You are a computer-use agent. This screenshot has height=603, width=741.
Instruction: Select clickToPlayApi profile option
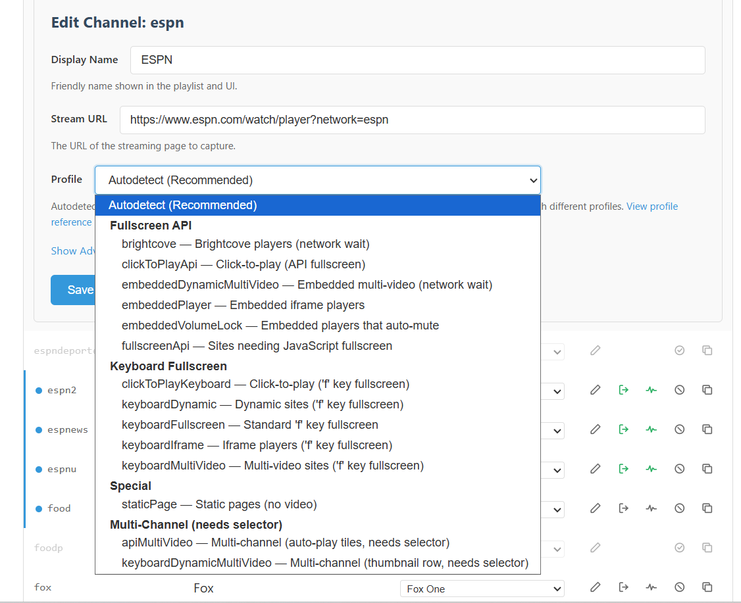pyautogui.click(x=318, y=264)
